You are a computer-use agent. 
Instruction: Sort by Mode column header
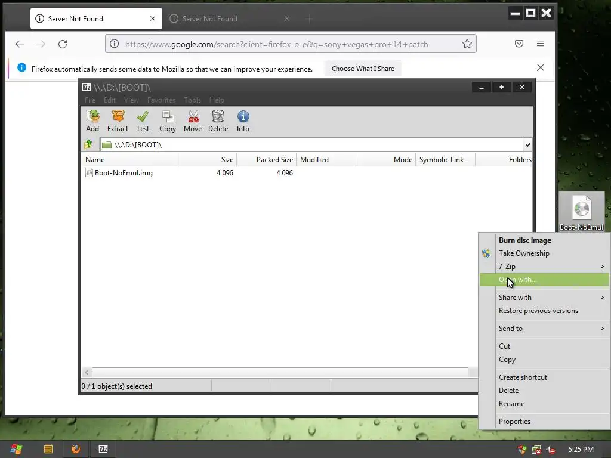(386, 160)
